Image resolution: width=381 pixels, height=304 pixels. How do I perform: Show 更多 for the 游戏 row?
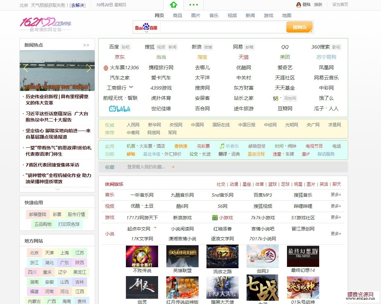336,217
